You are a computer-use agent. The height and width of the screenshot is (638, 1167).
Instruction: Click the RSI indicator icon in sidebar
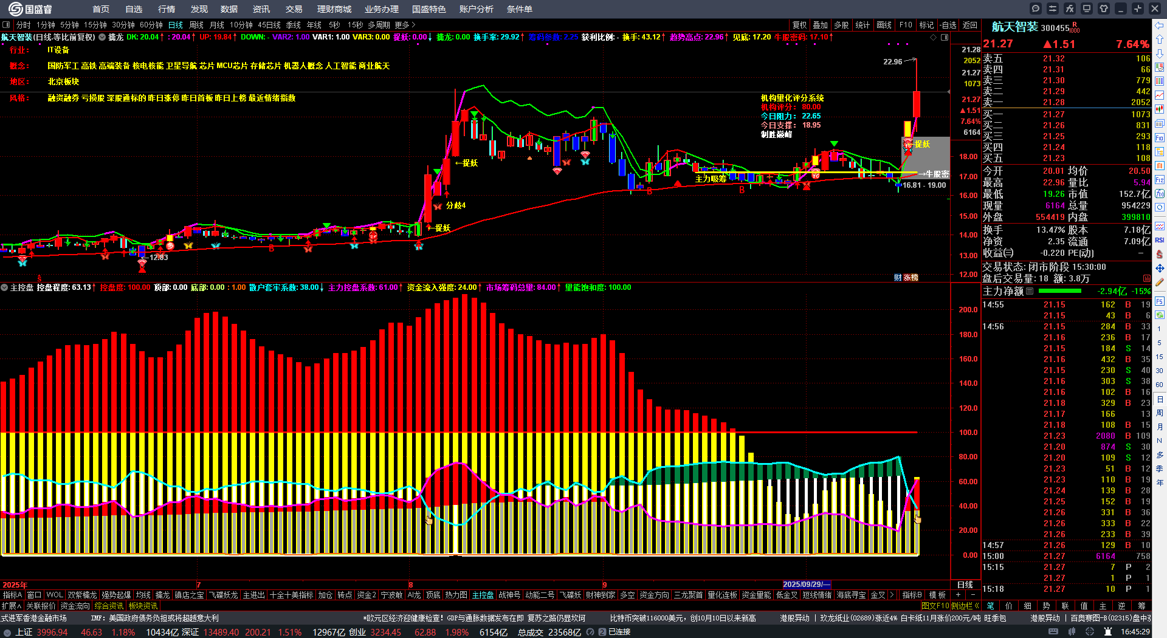1160,240
